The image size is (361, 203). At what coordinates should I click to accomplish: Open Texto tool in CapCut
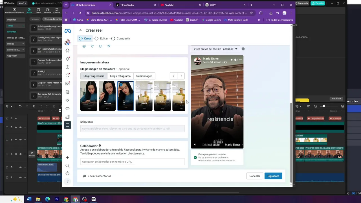[x=38, y=11]
